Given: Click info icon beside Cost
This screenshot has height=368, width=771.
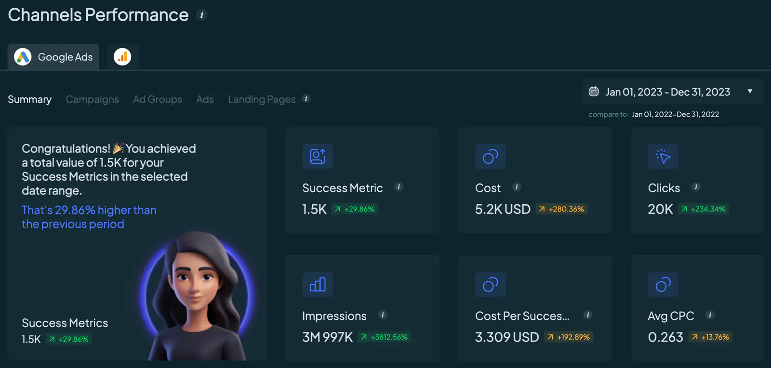Looking at the screenshot, I should (x=517, y=187).
